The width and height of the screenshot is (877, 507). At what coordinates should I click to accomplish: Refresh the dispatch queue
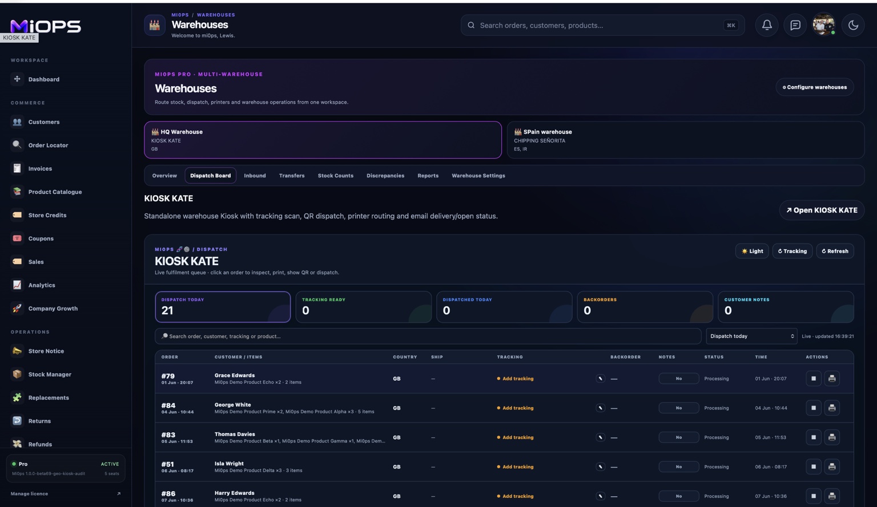pyautogui.click(x=835, y=251)
